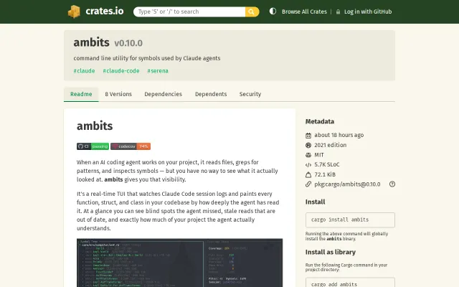Open Browse All Crates link
The height and width of the screenshot is (287, 459).
pyautogui.click(x=304, y=11)
